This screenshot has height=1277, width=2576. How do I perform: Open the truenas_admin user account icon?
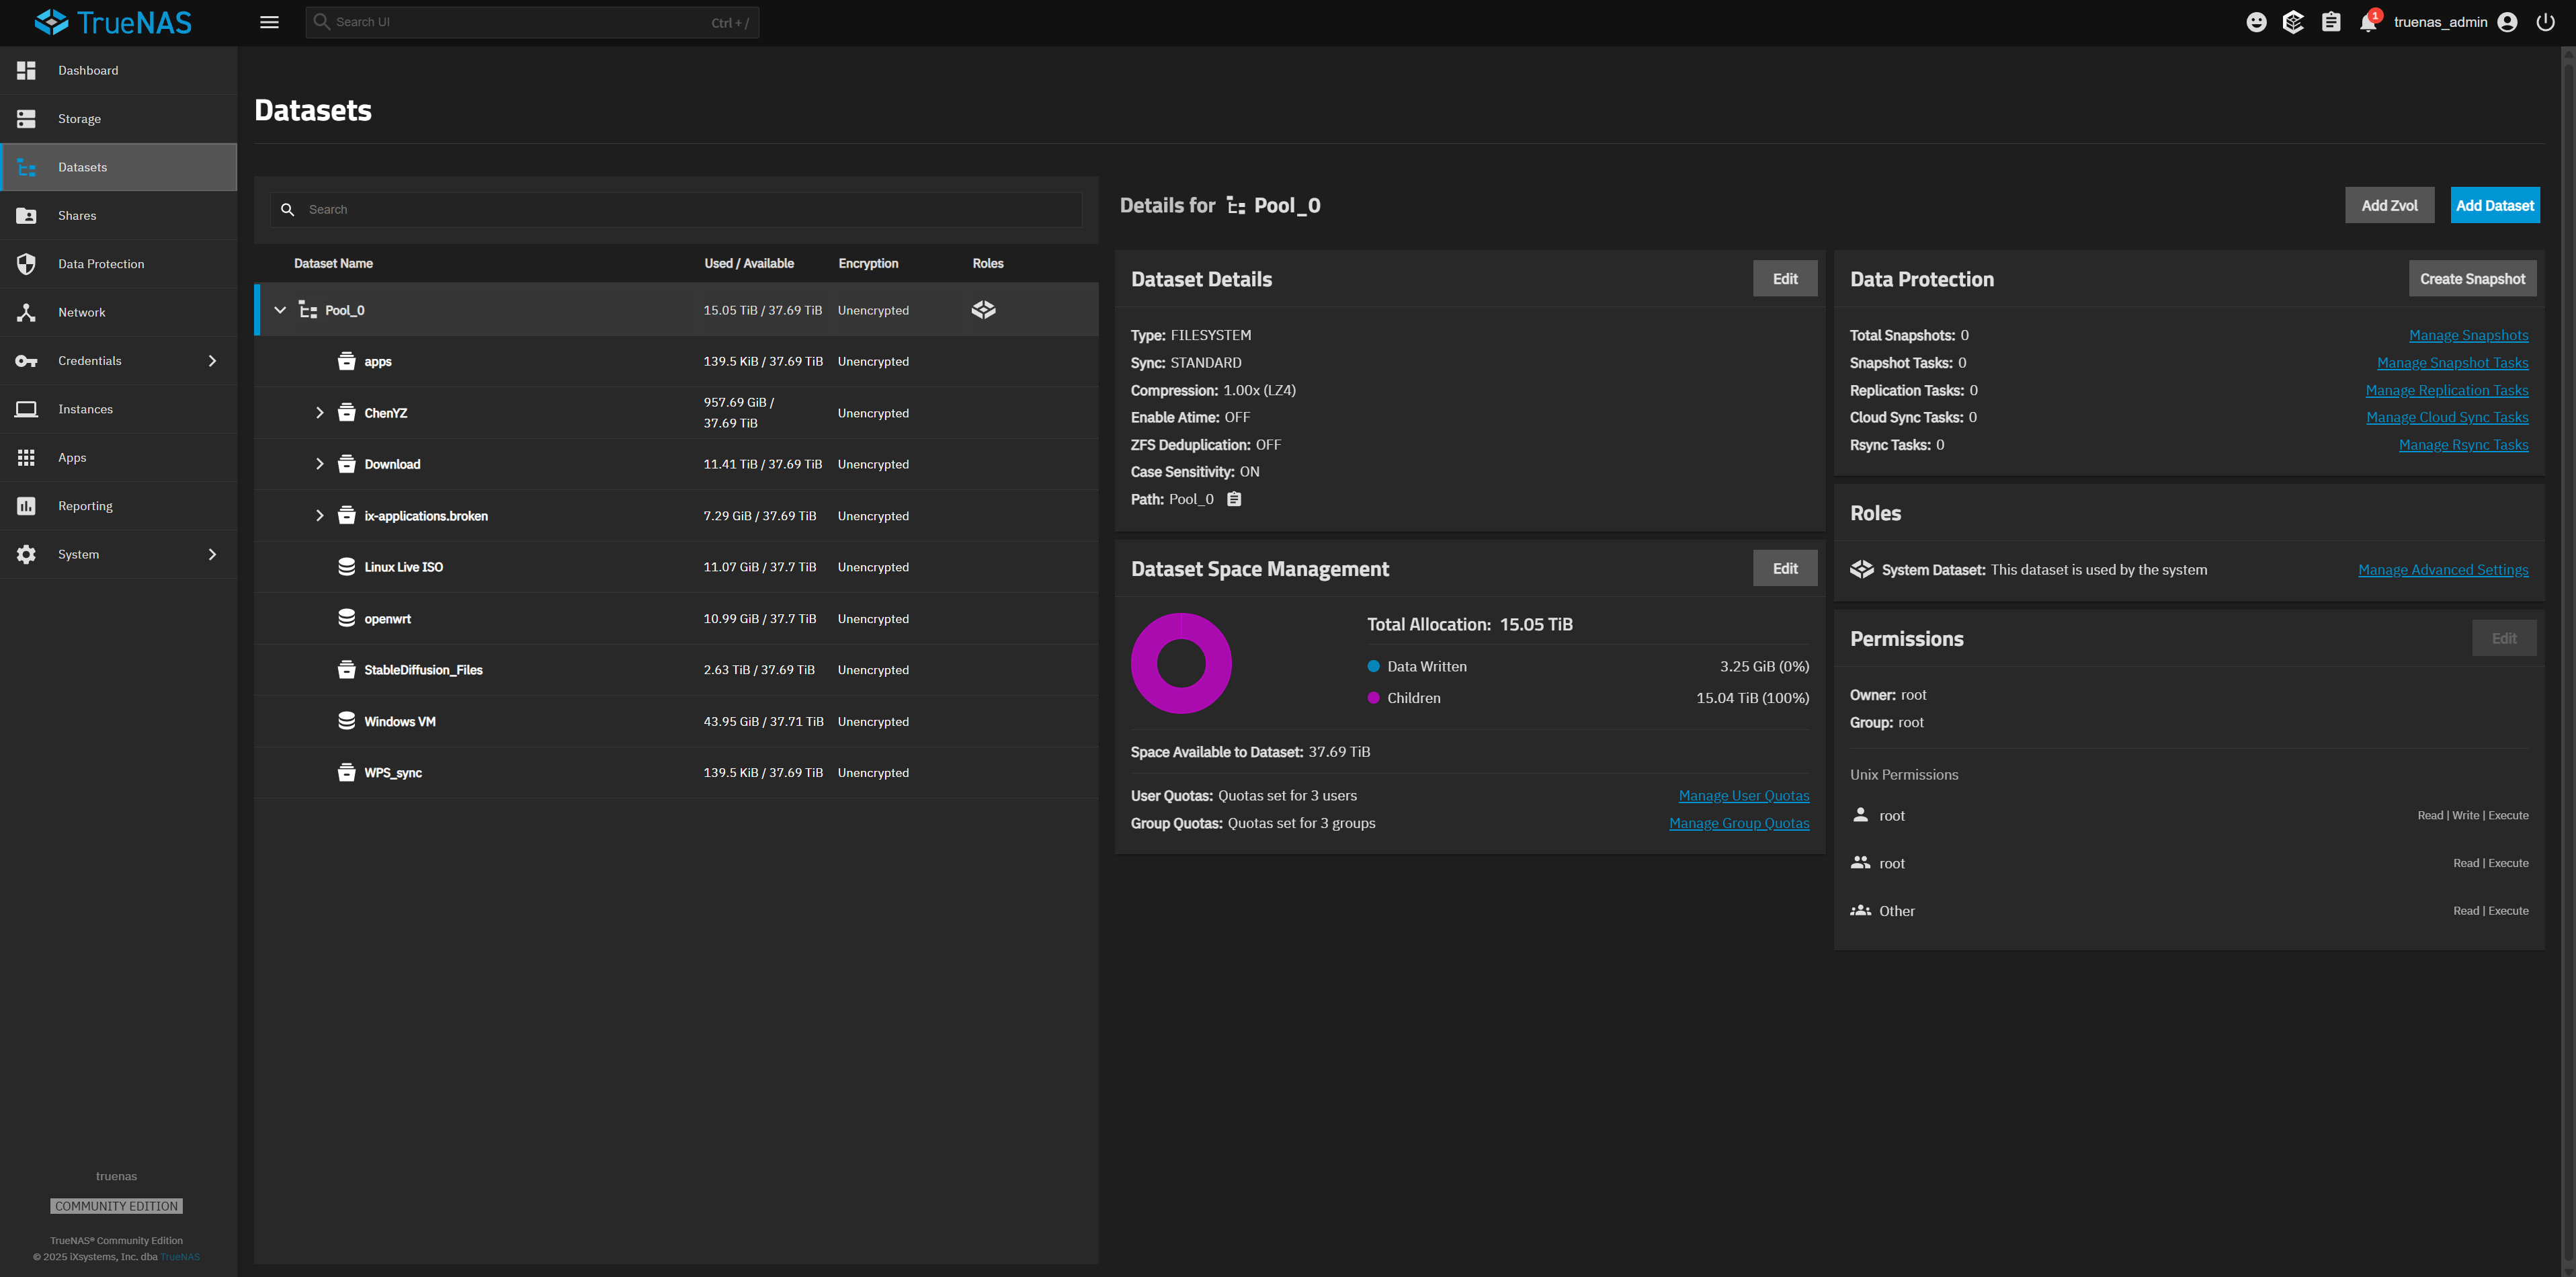click(x=2507, y=22)
